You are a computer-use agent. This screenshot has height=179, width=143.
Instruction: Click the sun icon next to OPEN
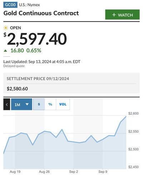coord(6,28)
